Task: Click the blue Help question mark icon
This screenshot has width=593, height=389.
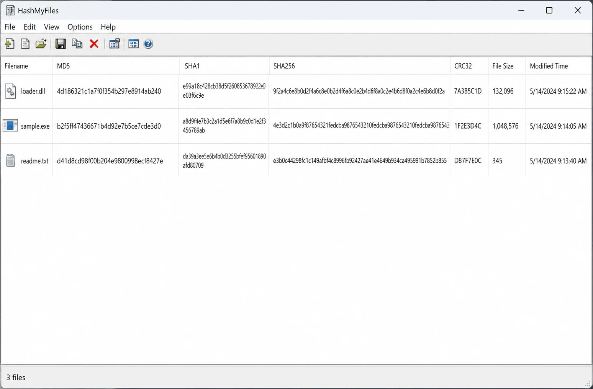Action: (x=148, y=44)
